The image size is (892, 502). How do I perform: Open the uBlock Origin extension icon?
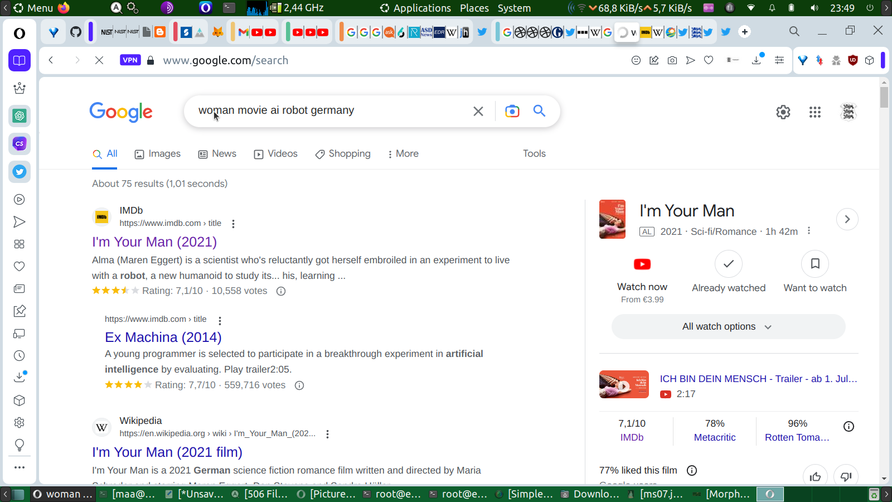point(853,60)
